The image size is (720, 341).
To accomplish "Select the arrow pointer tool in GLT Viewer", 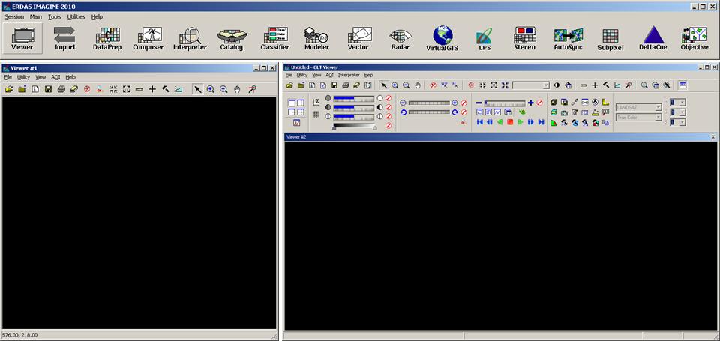I will pos(384,85).
